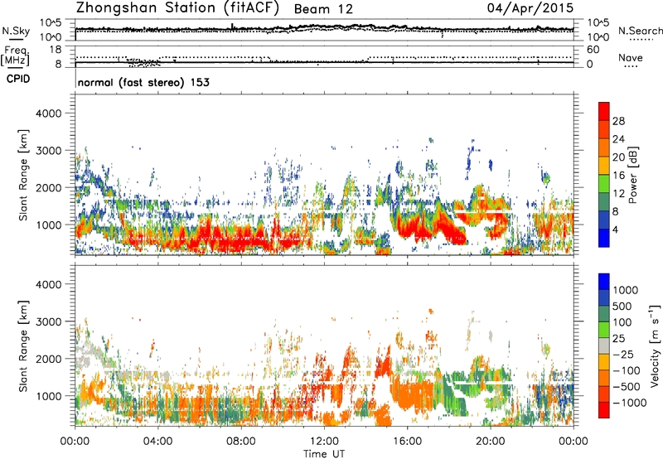Click the date '04/Apr/2015'

530,8
